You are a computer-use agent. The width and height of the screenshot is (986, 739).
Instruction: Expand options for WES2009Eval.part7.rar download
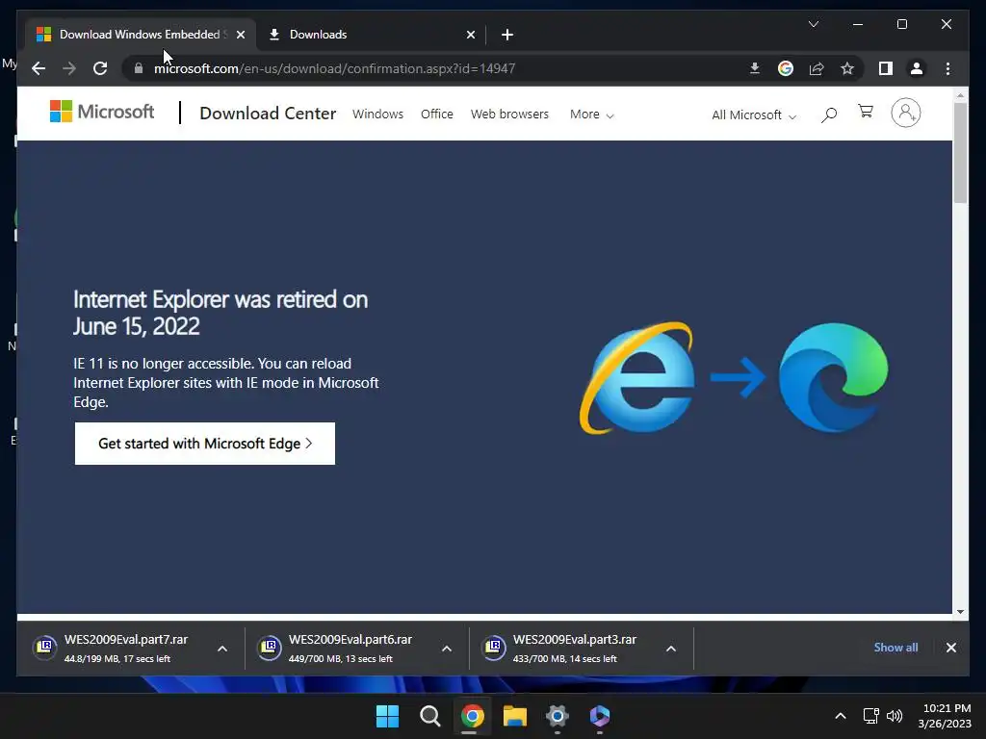click(222, 649)
